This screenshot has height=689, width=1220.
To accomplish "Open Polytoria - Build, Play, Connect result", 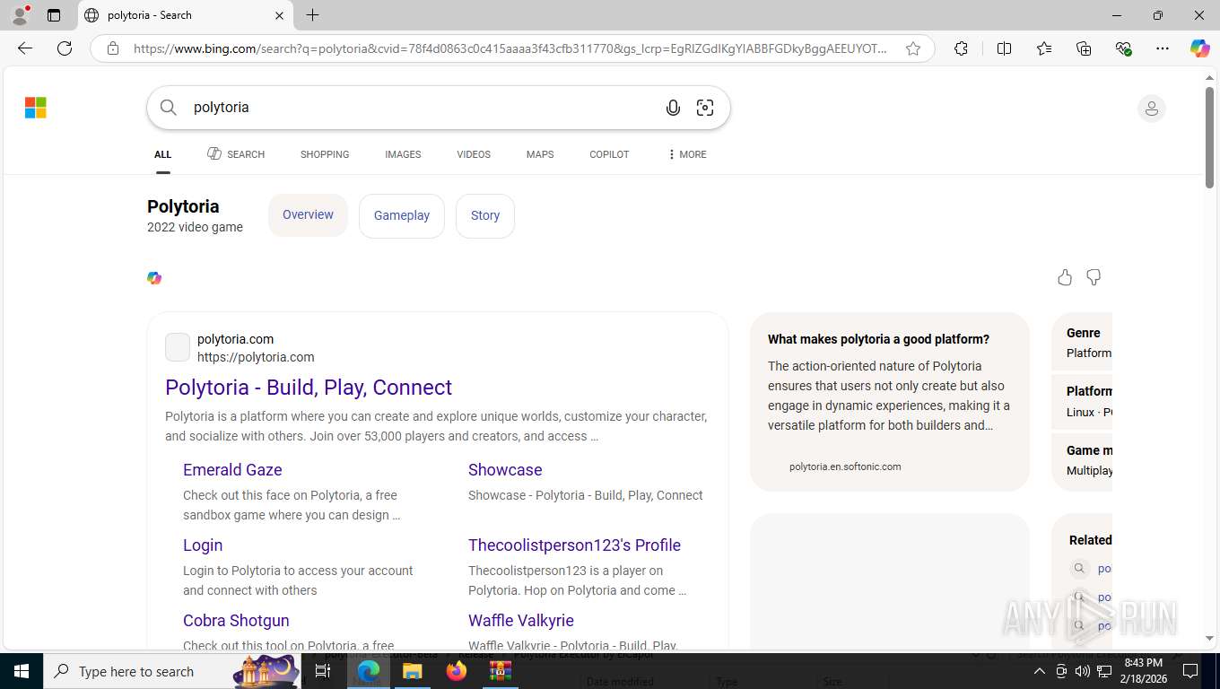I will [309, 388].
